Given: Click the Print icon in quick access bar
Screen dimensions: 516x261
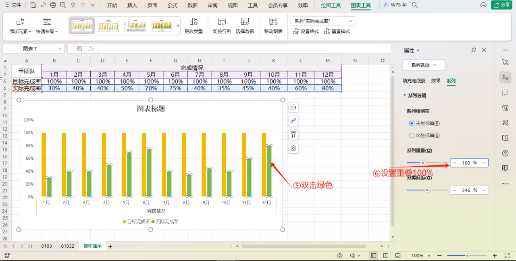Looking at the screenshot, I should click(53, 5).
